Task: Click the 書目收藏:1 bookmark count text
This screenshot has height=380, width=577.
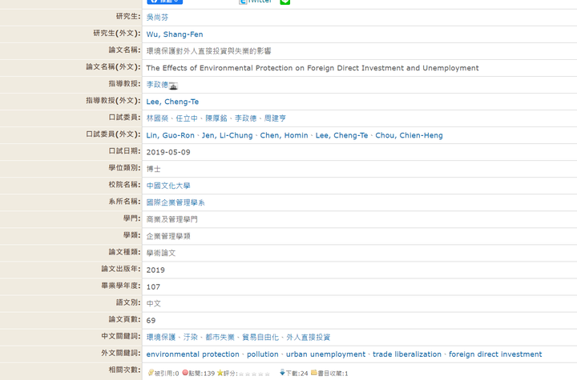Action: (x=333, y=374)
